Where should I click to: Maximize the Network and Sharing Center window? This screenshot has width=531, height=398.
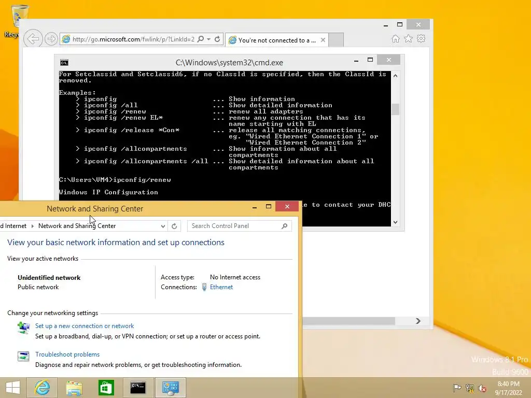click(269, 206)
